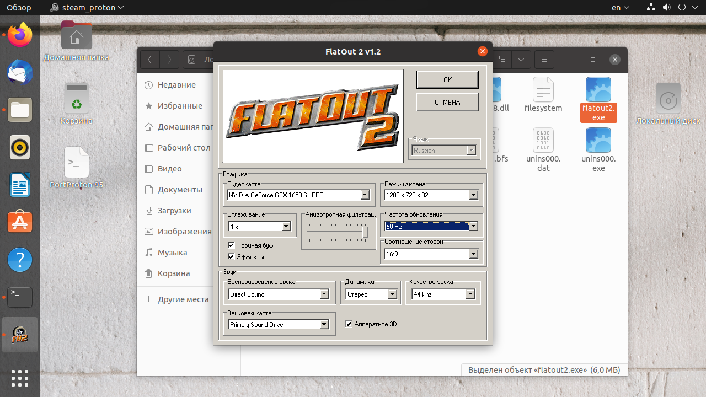Open the file manager hamburger menu
The height and width of the screenshot is (397, 706).
544,60
